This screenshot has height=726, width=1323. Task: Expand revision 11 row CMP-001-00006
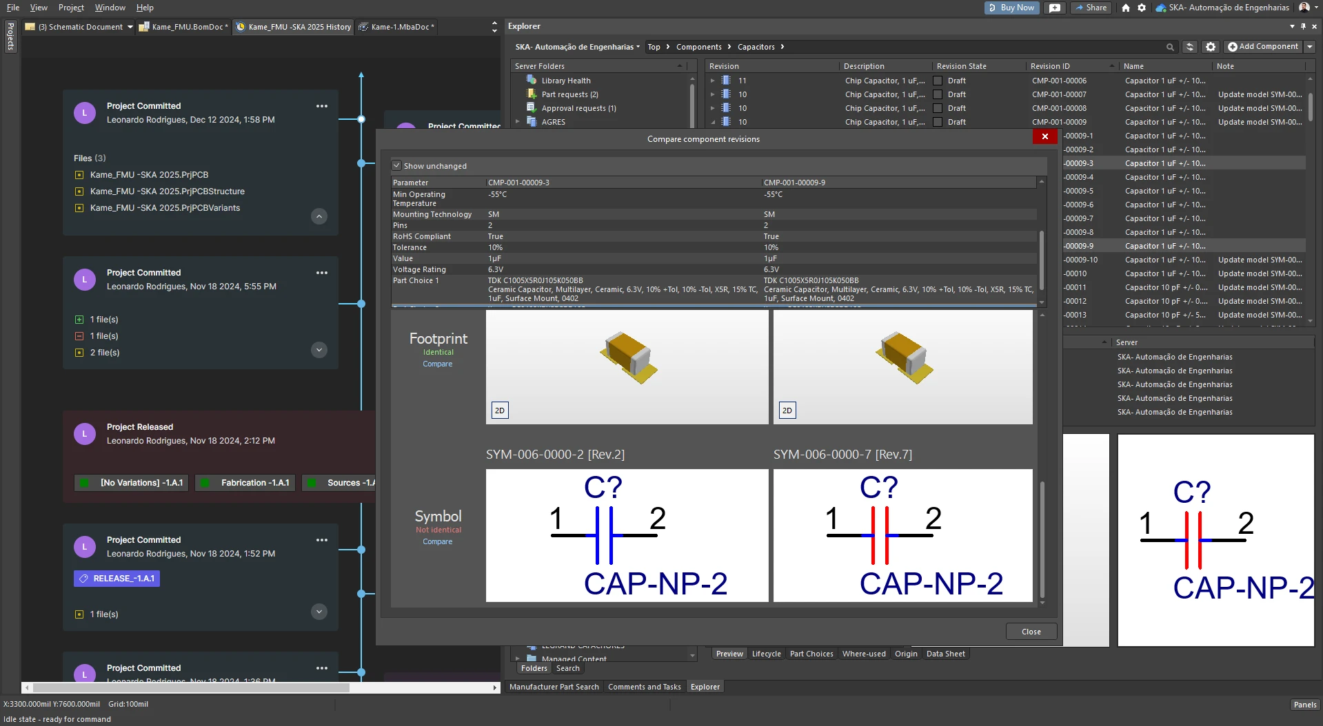pos(713,81)
